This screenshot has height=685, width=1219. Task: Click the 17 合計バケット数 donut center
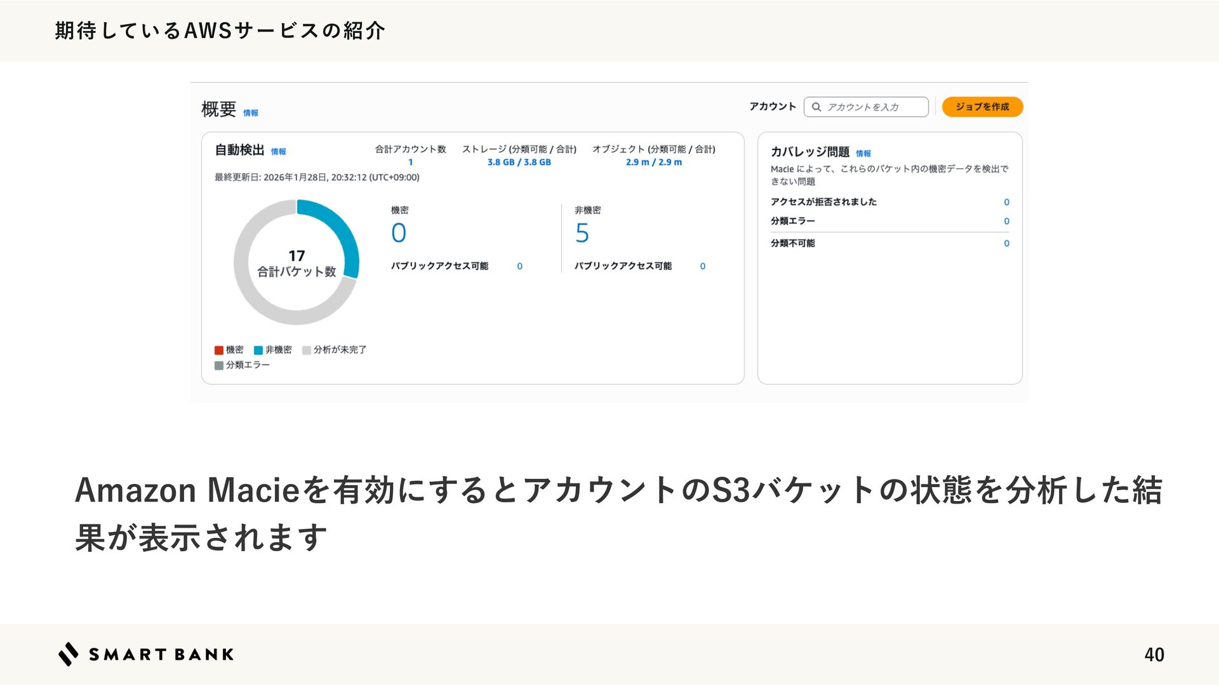tap(296, 263)
